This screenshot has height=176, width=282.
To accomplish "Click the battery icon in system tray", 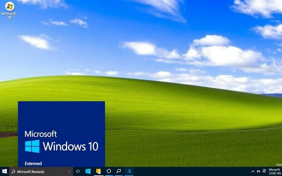I will click(259, 171).
